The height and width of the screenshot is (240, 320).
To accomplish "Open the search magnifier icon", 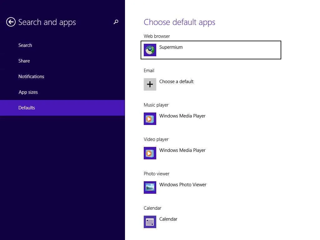I will tap(116, 22).
